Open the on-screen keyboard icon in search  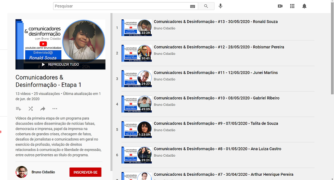point(192,6)
